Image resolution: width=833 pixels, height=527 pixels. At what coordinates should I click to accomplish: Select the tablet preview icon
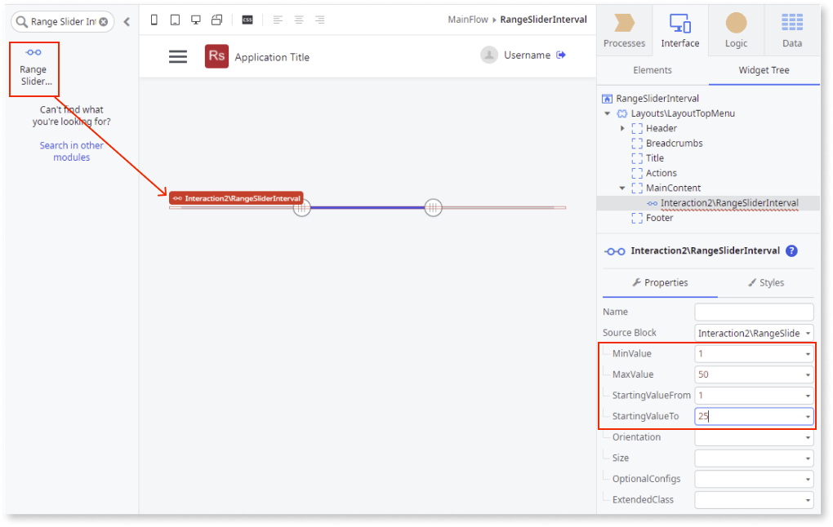pos(175,18)
